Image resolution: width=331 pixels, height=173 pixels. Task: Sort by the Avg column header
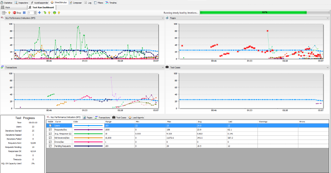[212, 122]
